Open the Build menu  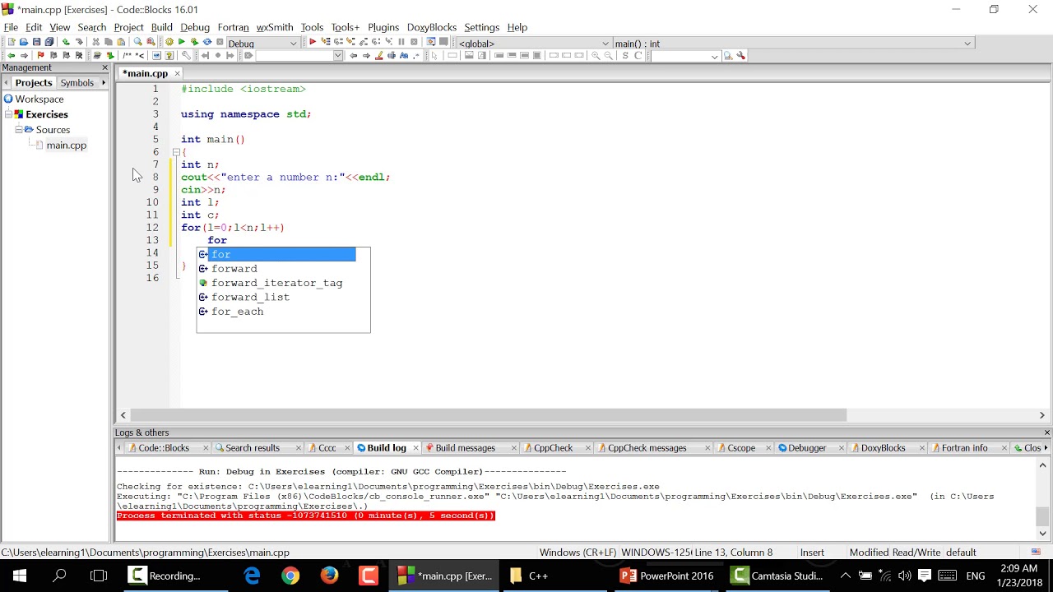click(x=161, y=27)
